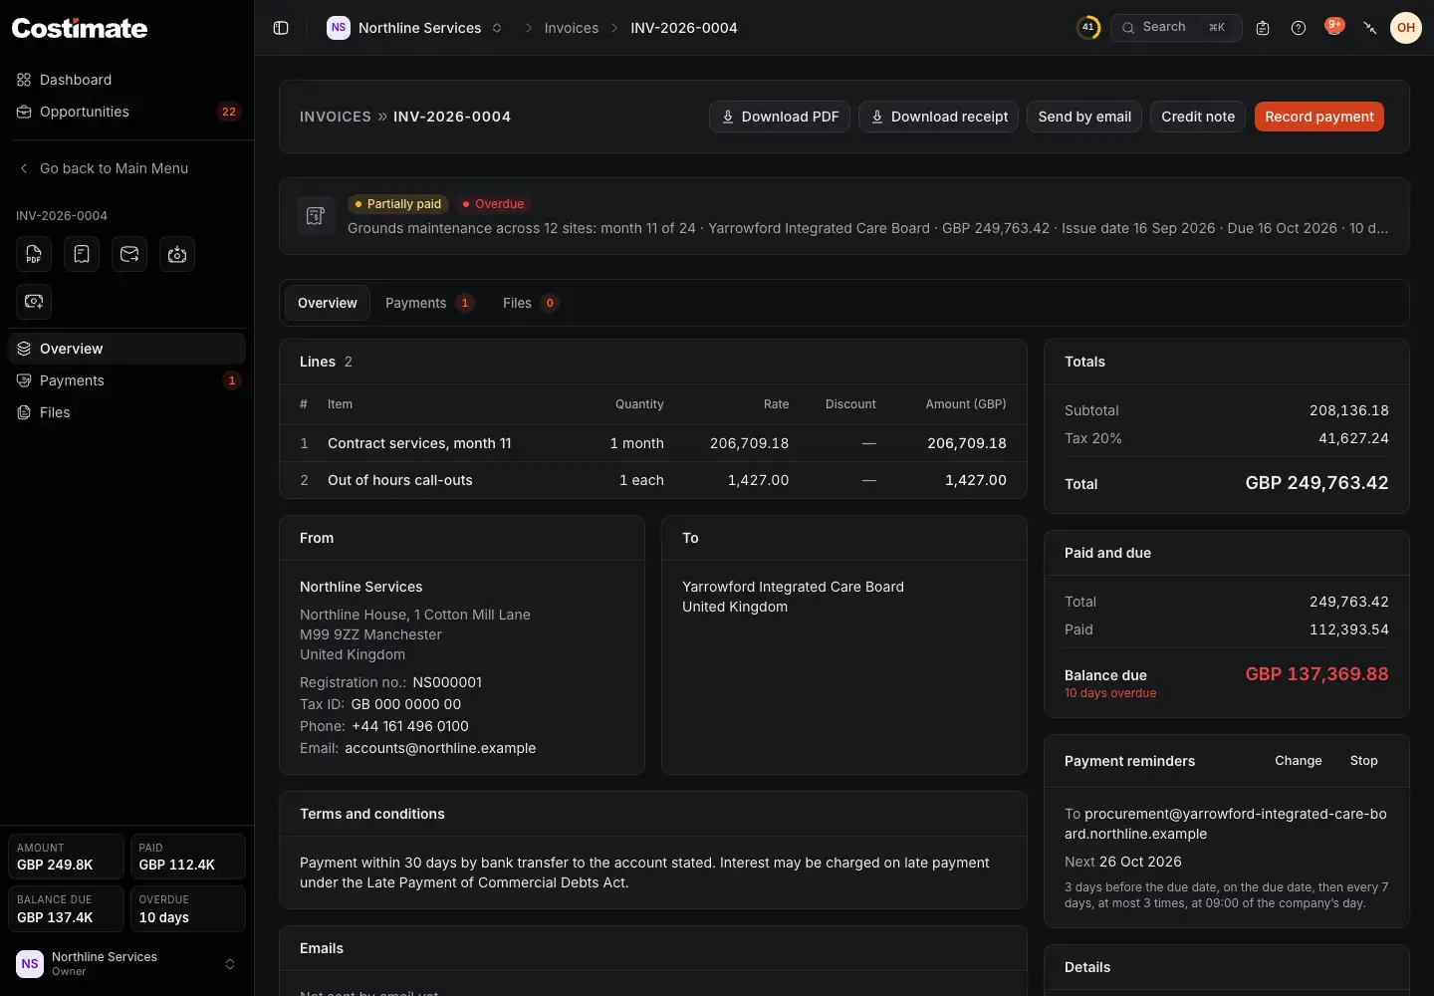Select Payments in the sidebar
1434x996 pixels.
pyautogui.click(x=126, y=380)
